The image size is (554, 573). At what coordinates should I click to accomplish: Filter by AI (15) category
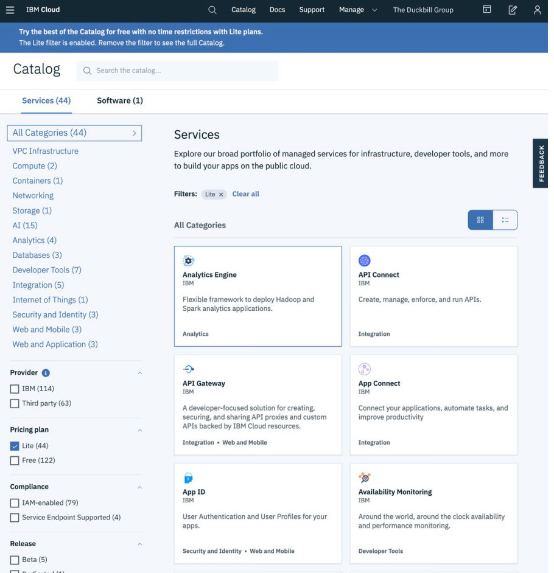coord(25,226)
